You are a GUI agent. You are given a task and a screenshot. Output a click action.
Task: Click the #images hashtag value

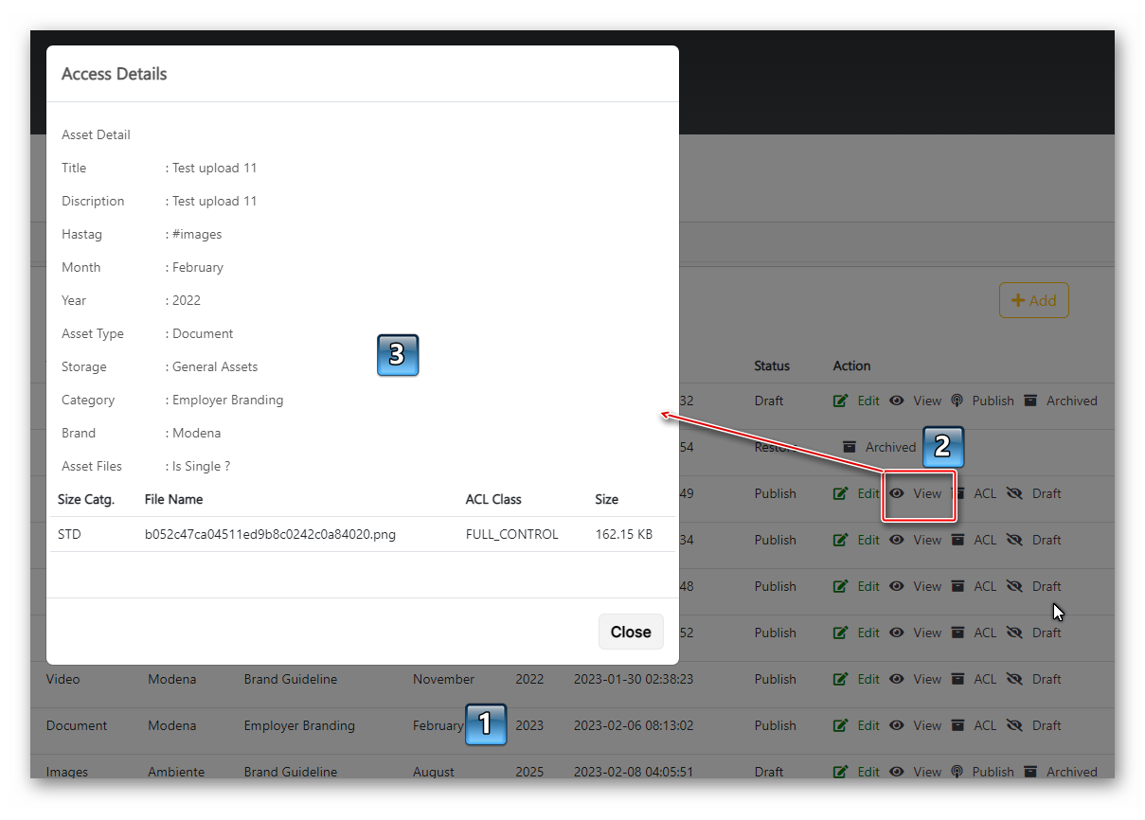(x=197, y=234)
